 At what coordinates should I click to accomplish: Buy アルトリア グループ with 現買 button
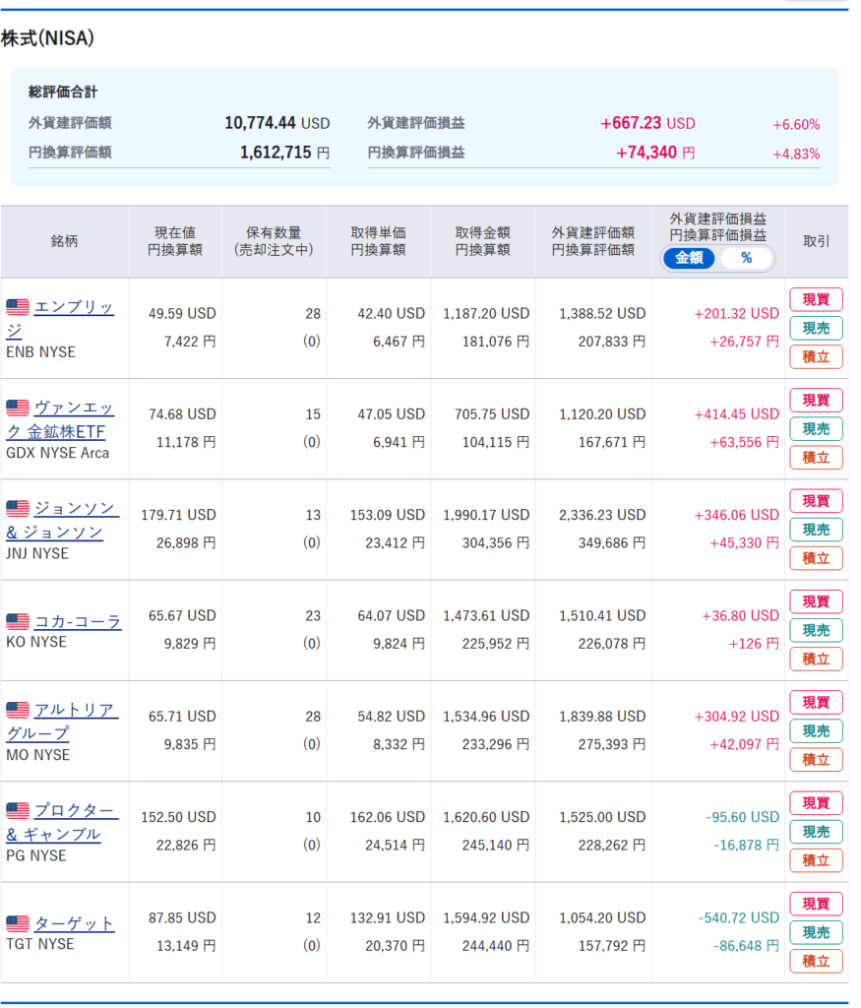816,703
